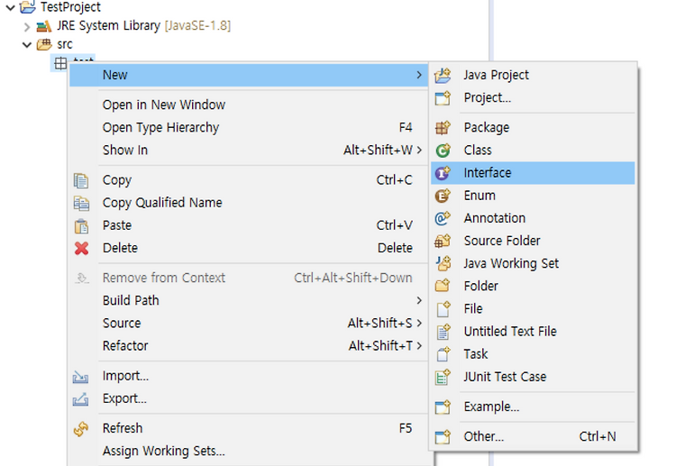Select the package item under src

point(72,59)
